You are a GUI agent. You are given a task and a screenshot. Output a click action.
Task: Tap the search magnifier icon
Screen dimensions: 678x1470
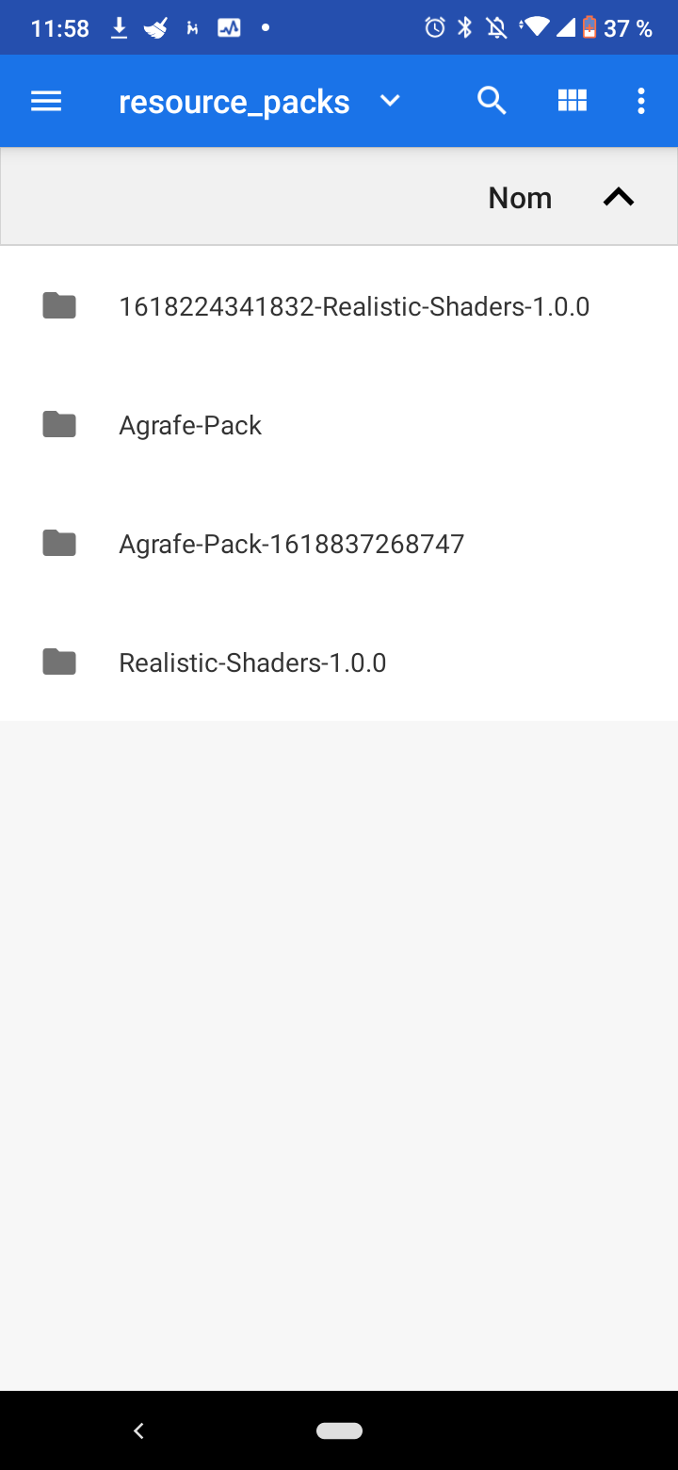[x=492, y=101]
